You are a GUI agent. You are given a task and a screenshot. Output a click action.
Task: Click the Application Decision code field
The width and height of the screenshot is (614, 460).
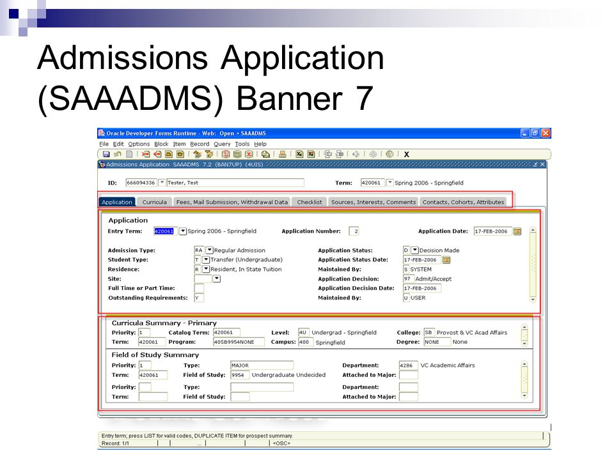(x=409, y=279)
